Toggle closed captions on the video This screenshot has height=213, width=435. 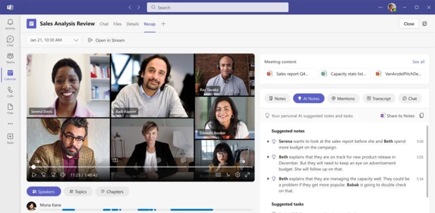click(x=218, y=175)
